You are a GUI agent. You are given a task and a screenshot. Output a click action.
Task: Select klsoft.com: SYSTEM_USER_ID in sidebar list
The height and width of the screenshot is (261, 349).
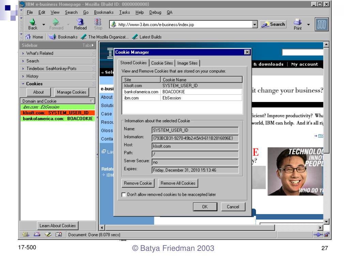tap(58, 113)
